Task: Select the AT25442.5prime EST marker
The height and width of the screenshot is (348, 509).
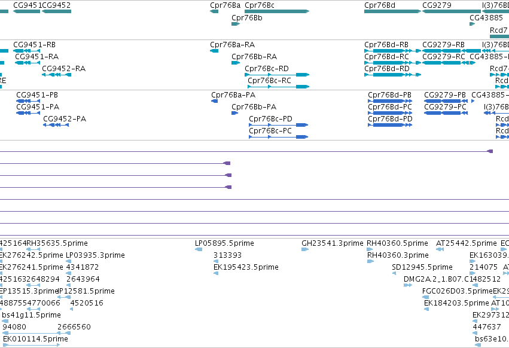Action: 440,249
